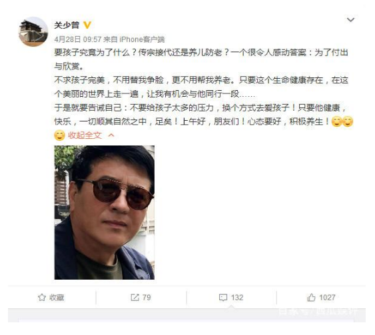Open the post options chevron menu
375x335 pixels.
pyautogui.click(x=350, y=19)
